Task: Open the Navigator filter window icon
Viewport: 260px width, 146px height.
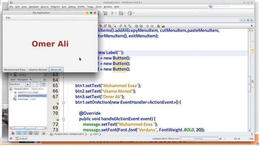Action: pos(43,84)
